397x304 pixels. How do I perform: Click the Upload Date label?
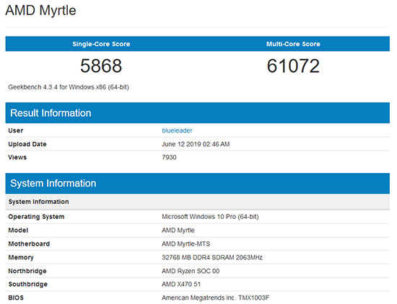pyautogui.click(x=27, y=144)
